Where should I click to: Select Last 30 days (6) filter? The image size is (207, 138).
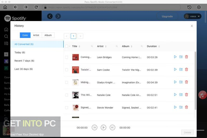pyautogui.click(x=37, y=69)
